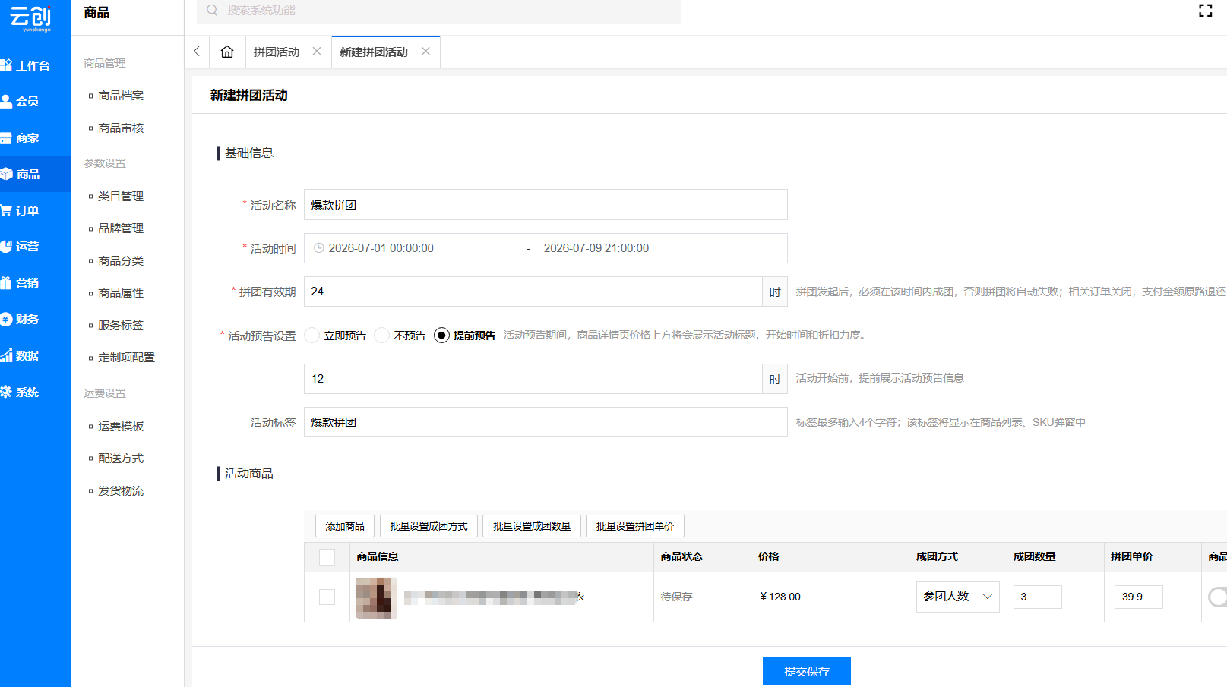Click the product thumbnail image

tap(377, 597)
